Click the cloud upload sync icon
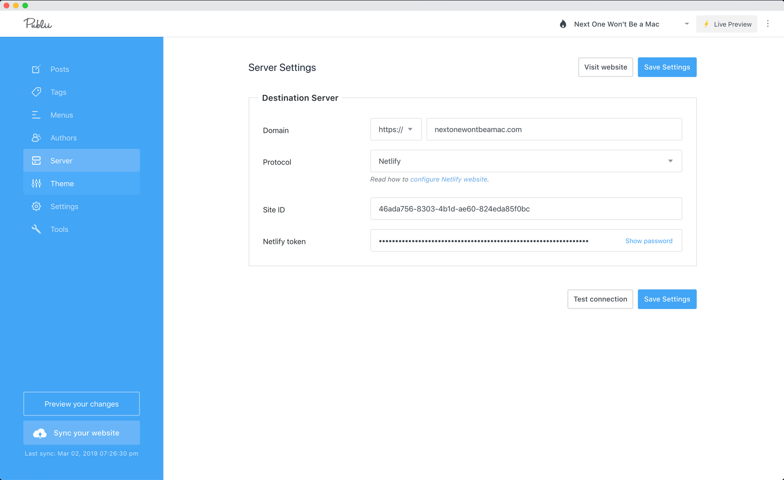The height and width of the screenshot is (480, 784). (40, 433)
